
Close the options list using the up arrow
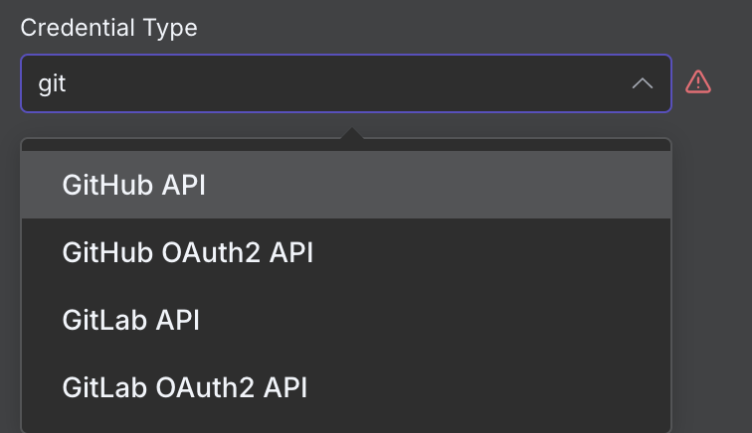click(643, 83)
